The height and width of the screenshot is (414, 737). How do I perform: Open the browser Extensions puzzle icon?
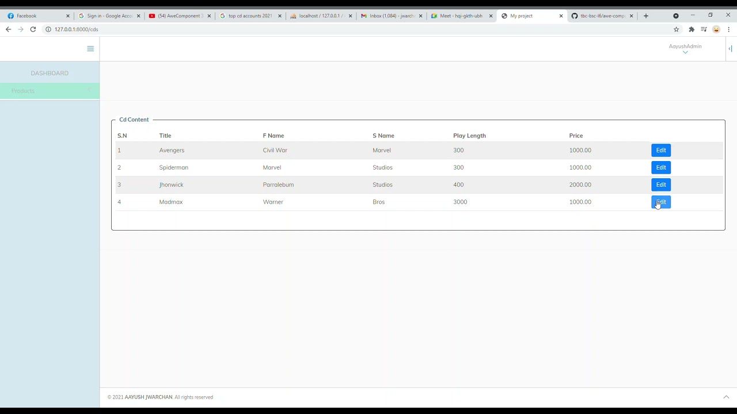[692, 29]
